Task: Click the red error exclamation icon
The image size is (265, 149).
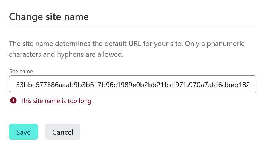Action: click(13, 101)
